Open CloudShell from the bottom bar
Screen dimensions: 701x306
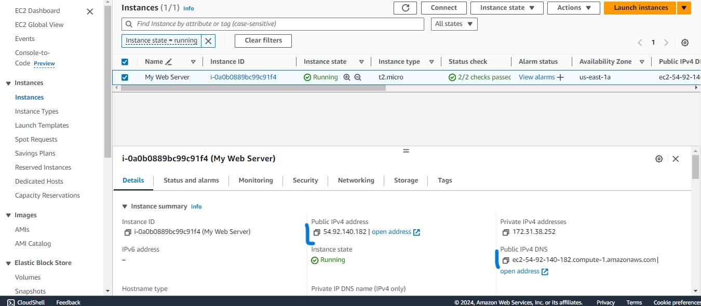[25, 302]
